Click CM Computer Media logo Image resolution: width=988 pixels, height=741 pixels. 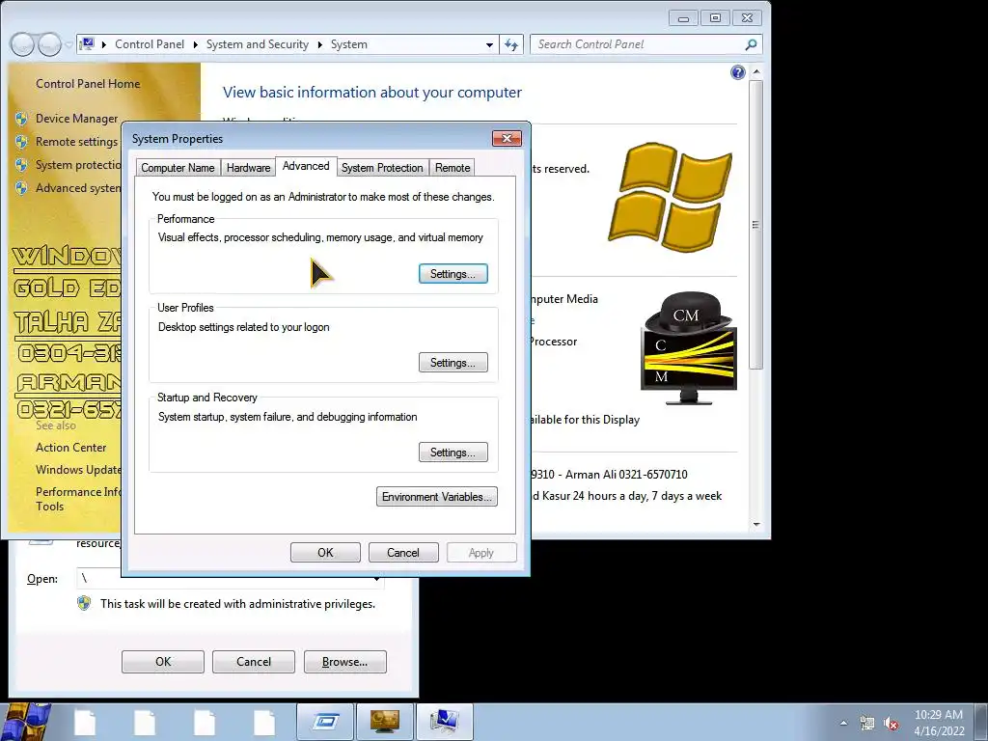pos(689,347)
